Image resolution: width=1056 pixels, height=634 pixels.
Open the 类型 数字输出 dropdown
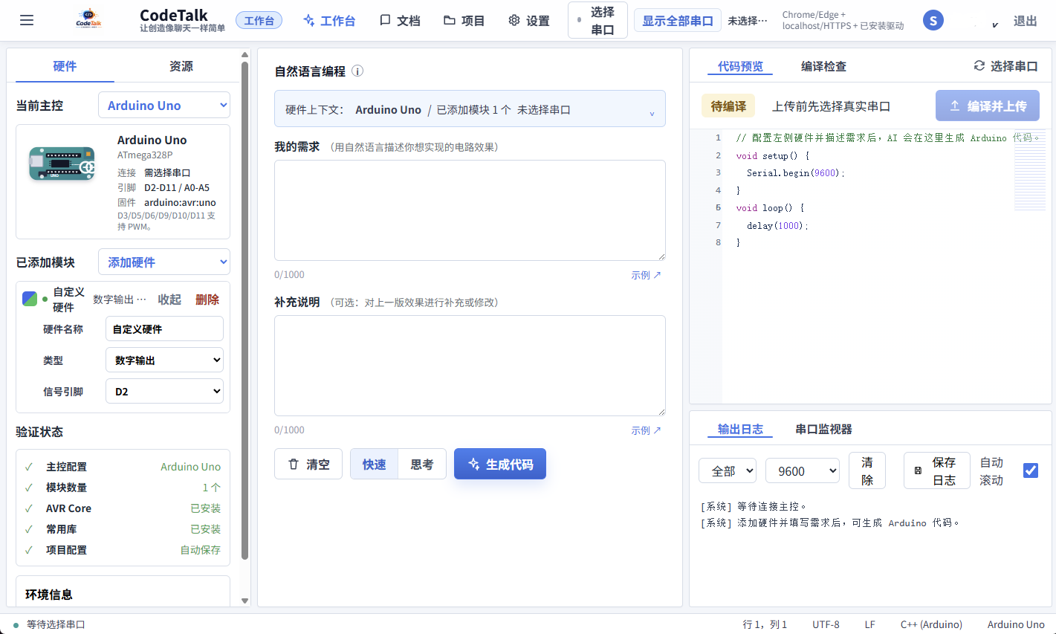coord(164,360)
